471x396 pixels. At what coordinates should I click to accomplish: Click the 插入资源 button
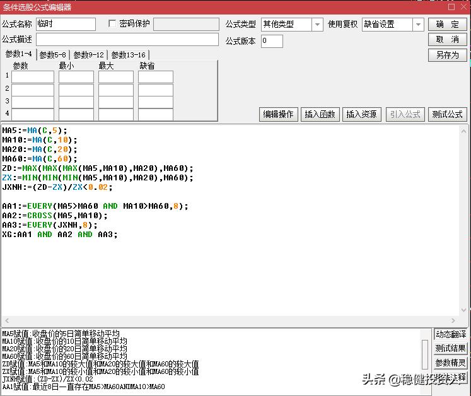tap(362, 114)
